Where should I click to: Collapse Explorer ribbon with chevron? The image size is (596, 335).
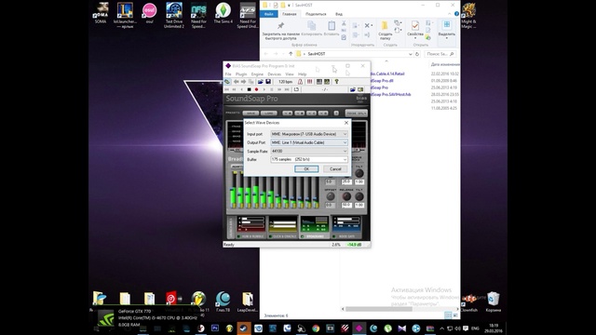(449, 14)
